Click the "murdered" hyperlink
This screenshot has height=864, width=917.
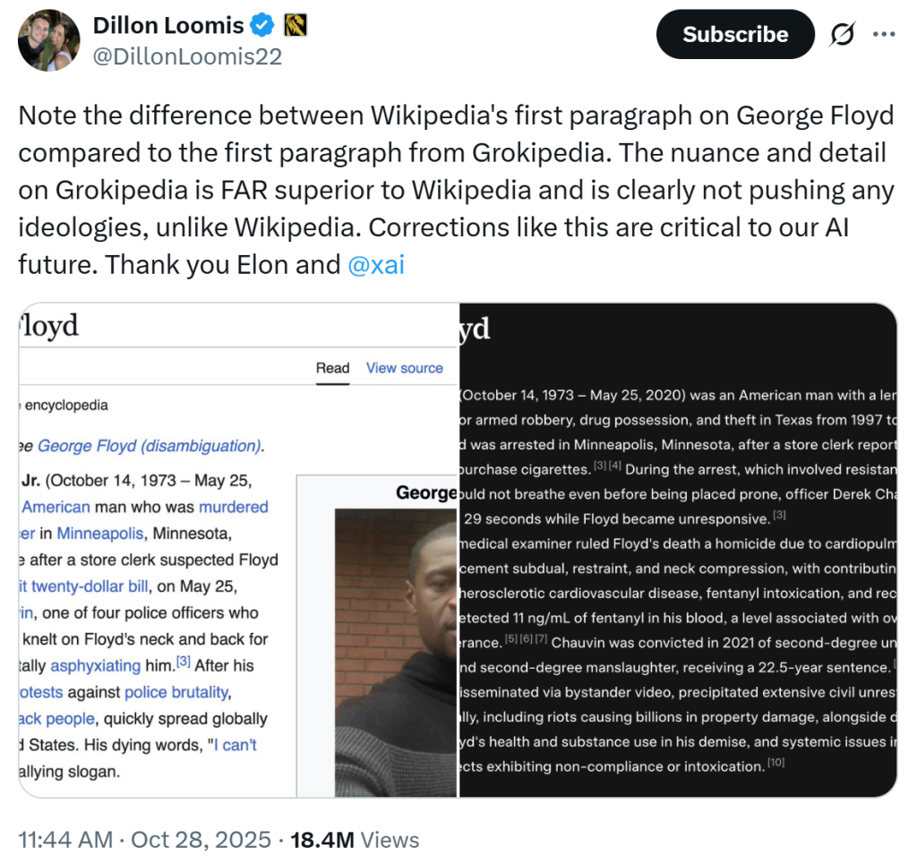233,507
